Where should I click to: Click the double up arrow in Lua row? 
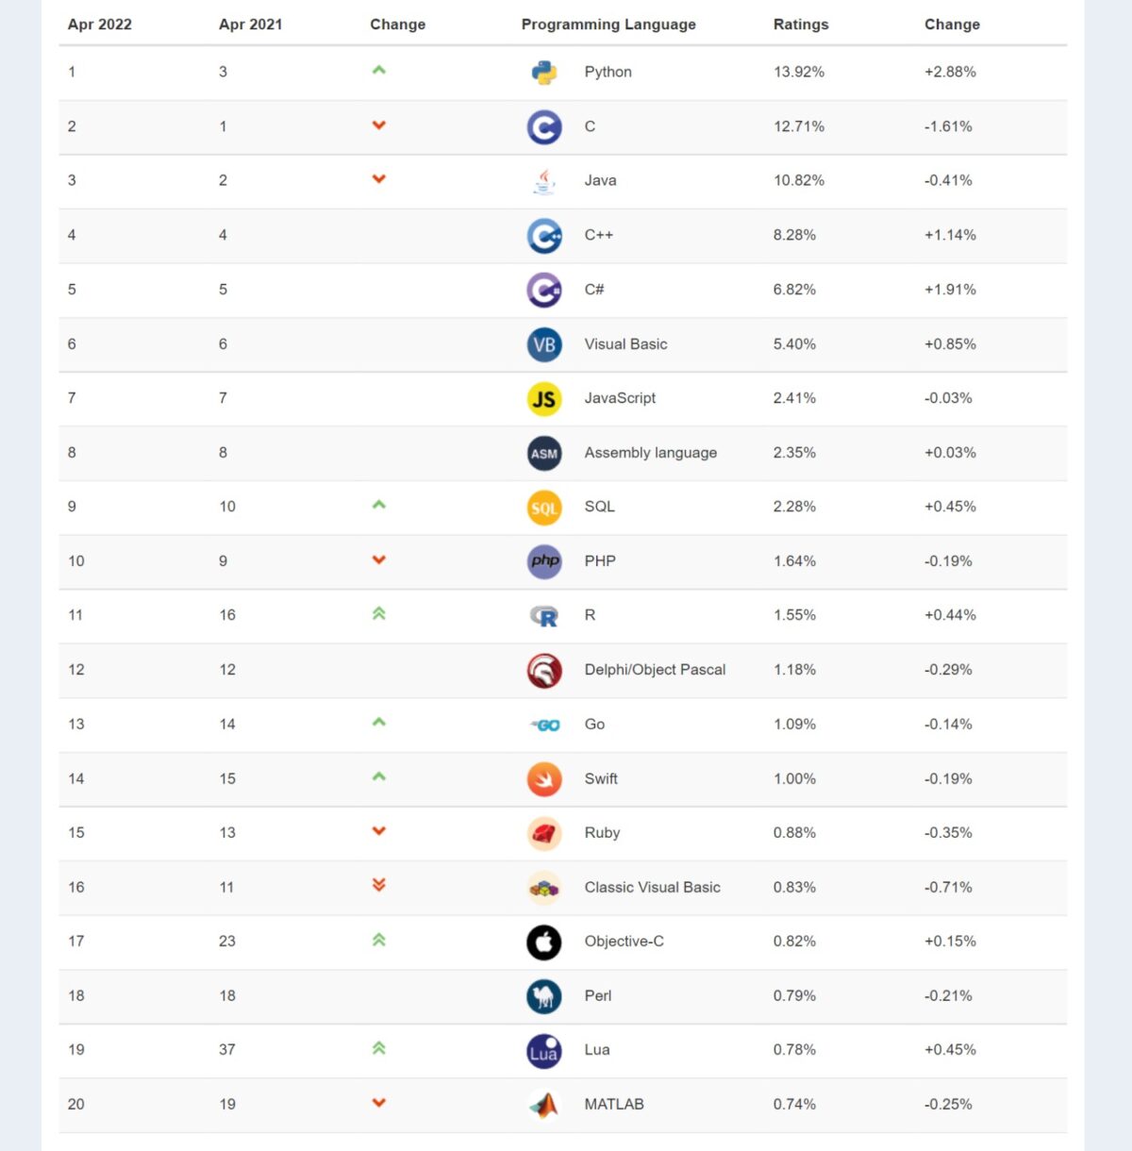click(x=379, y=1048)
